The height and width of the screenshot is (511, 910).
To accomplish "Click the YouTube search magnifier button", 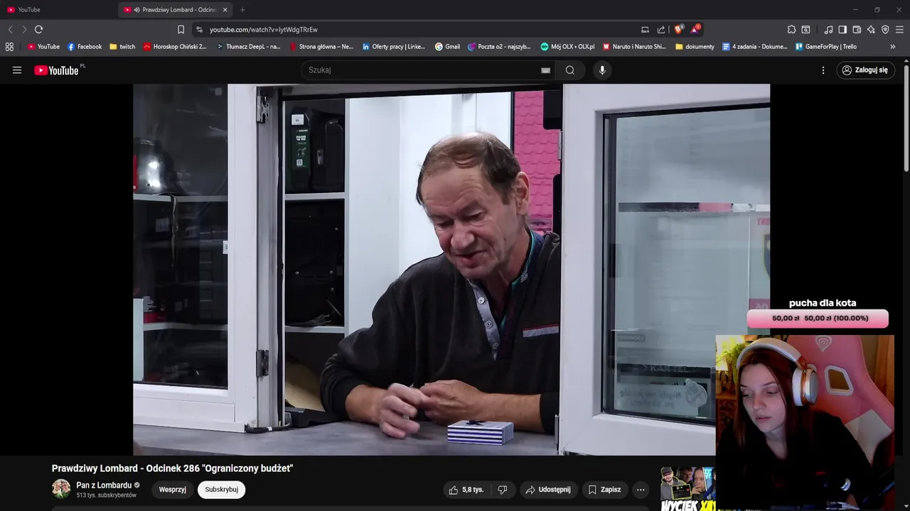I will coord(569,70).
